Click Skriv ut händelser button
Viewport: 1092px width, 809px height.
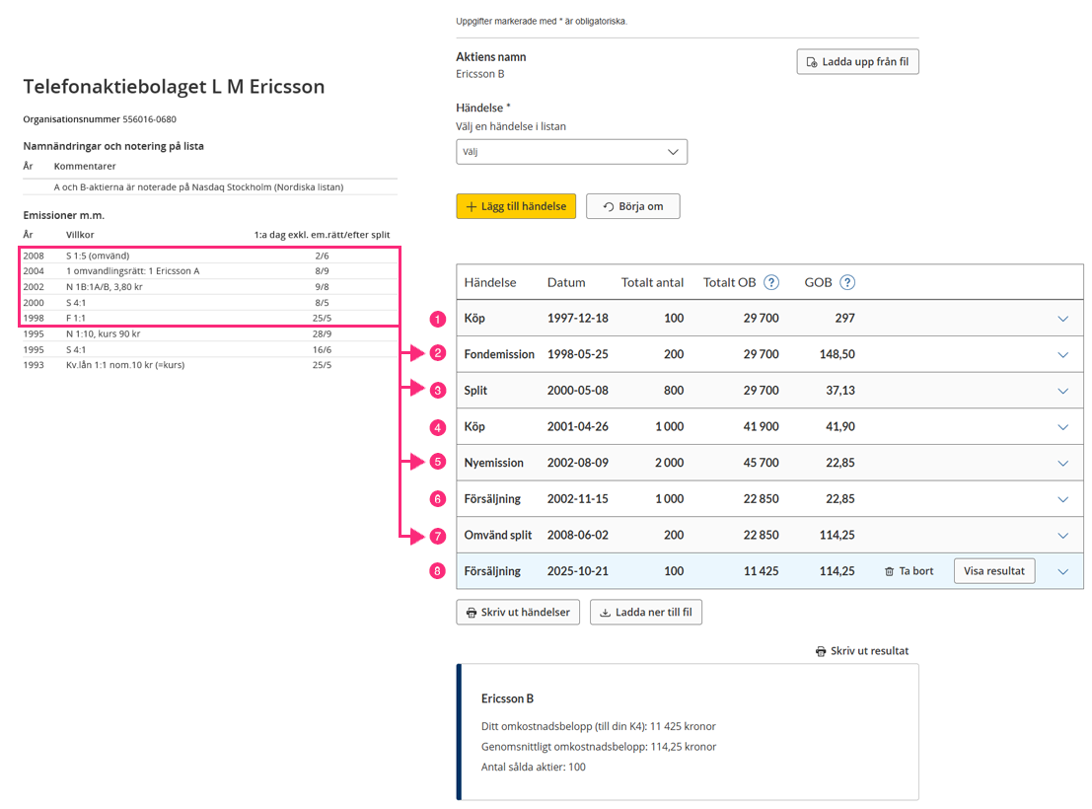pos(518,612)
